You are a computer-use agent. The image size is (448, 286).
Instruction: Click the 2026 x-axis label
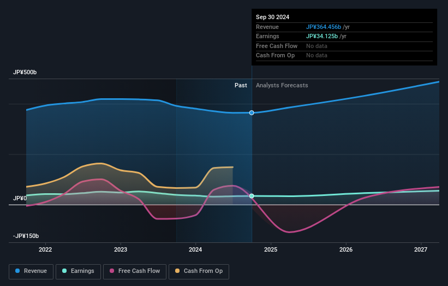(x=346, y=249)
